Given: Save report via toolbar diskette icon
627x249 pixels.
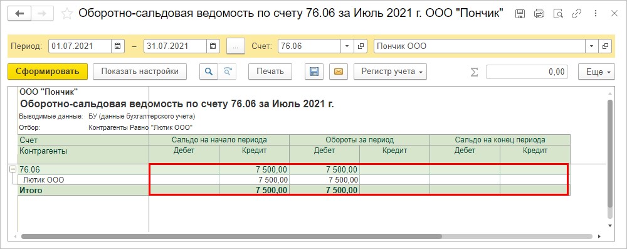Looking at the screenshot, I should click(x=314, y=72).
